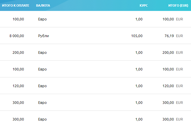Select the 200,00 payment amount in third row
Viewport: 191px width, 124px height.
[18, 53]
